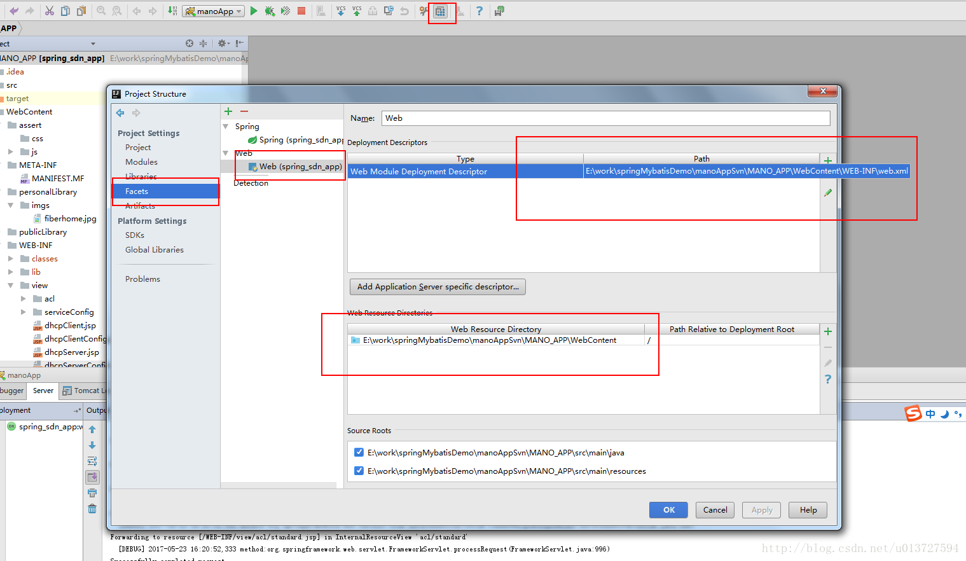Image resolution: width=966 pixels, height=561 pixels.
Task: Click the facet Name input field
Action: [606, 118]
